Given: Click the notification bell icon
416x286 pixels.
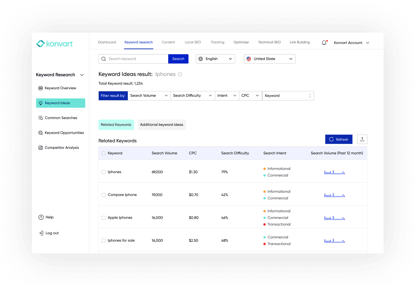Looking at the screenshot, I should (324, 43).
